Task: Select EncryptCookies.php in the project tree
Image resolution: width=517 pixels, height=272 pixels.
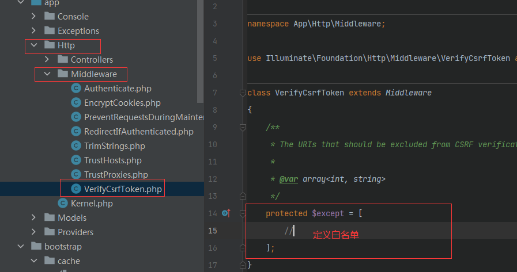Action: (x=122, y=103)
